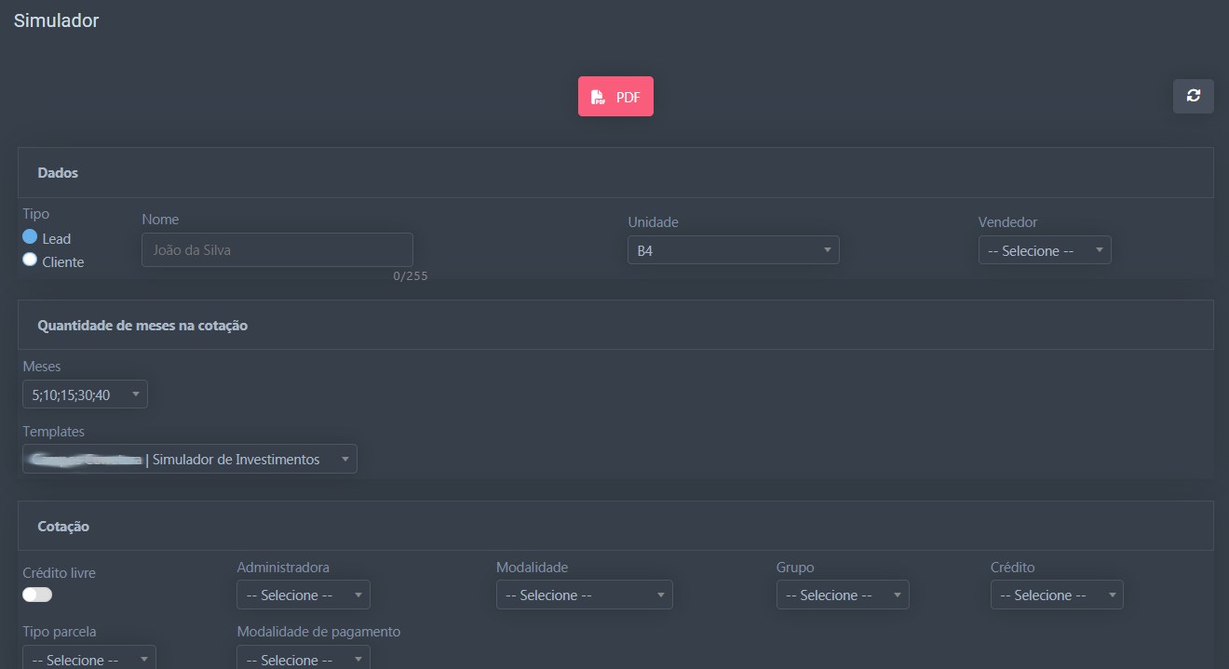Image resolution: width=1229 pixels, height=669 pixels.
Task: Open the Templates dropdown
Action: 189,459
